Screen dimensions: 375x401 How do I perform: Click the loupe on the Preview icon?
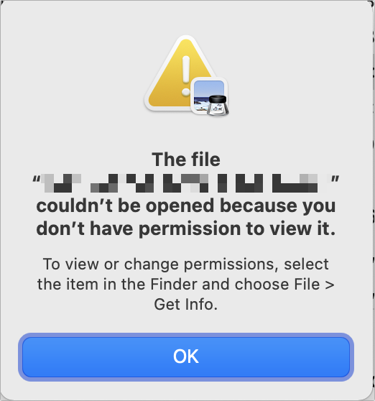click(217, 105)
